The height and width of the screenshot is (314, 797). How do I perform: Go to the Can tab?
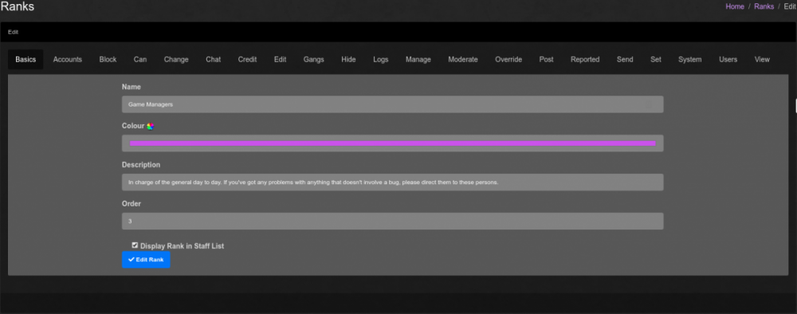pyautogui.click(x=140, y=60)
